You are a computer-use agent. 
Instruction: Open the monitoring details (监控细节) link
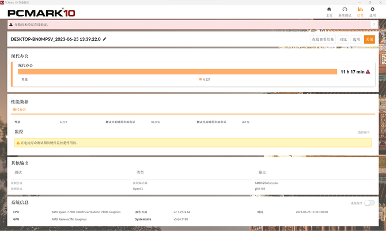pyautogui.click(x=364, y=132)
